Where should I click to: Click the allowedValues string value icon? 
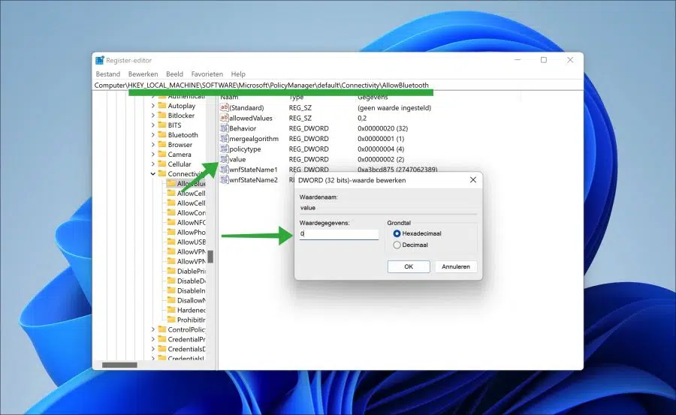224,118
